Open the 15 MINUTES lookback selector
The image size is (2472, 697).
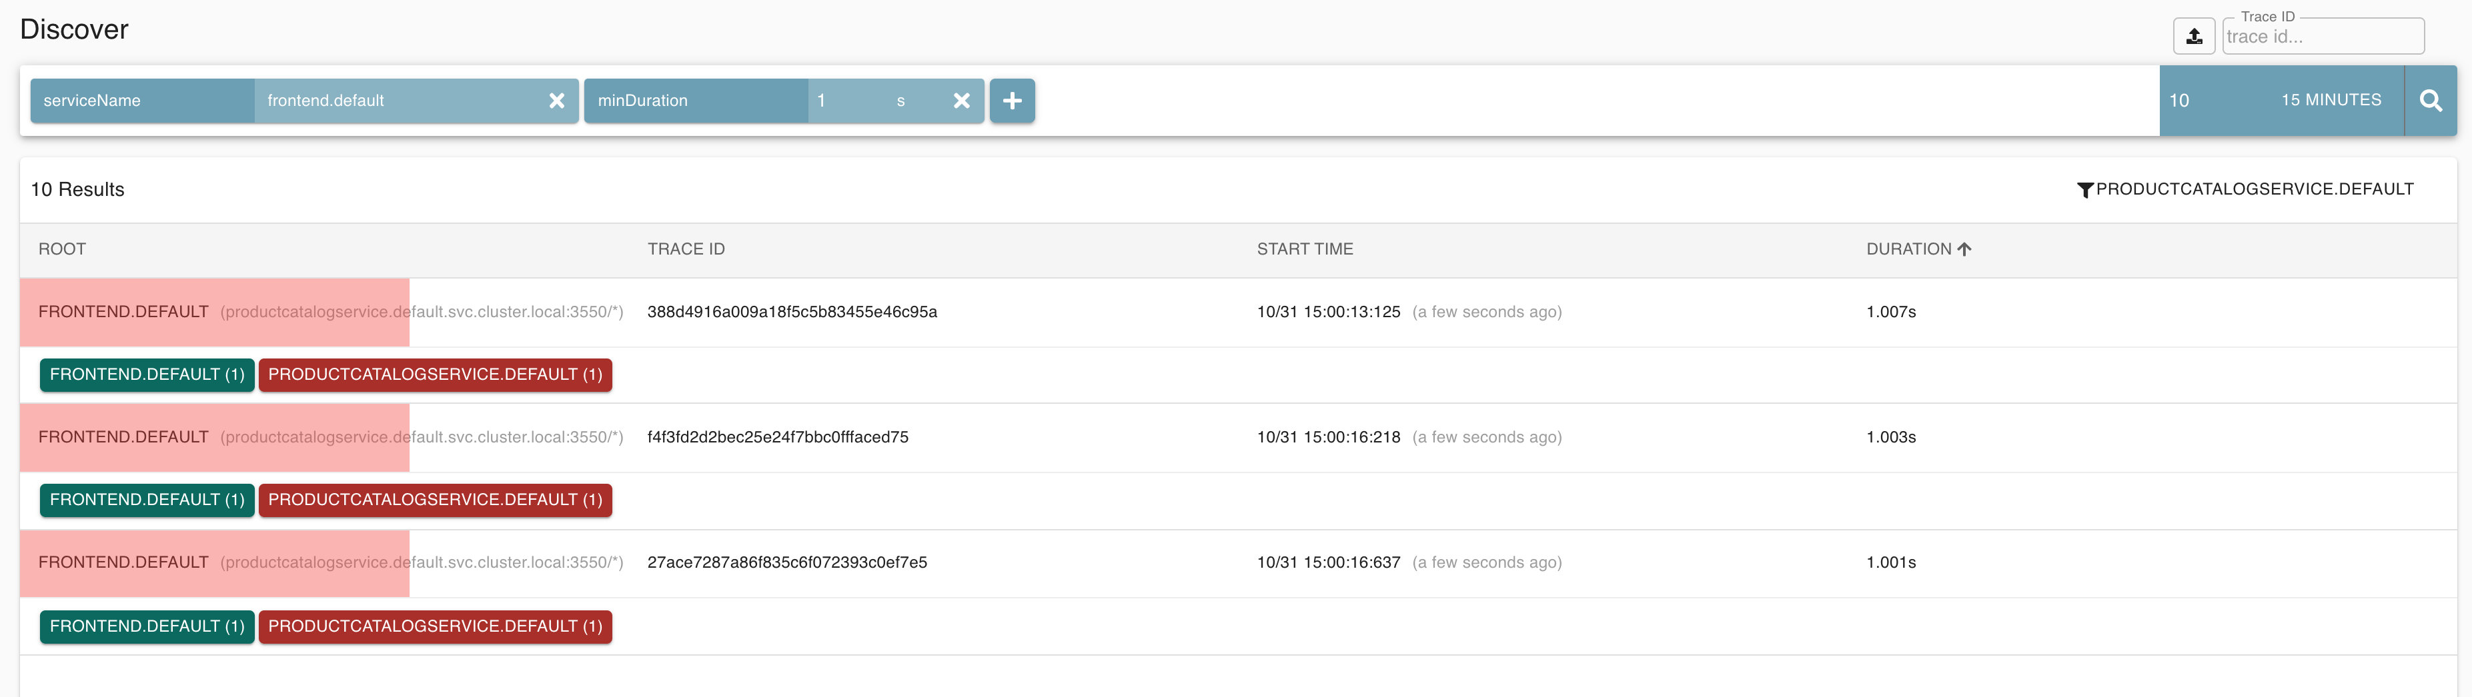(2330, 101)
